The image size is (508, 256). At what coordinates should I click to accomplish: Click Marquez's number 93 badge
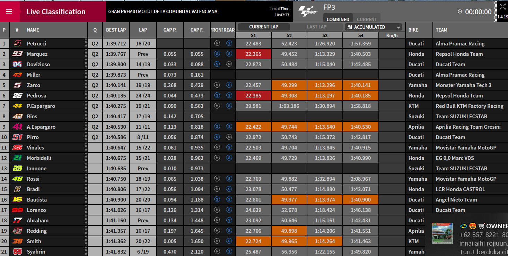tap(17, 54)
